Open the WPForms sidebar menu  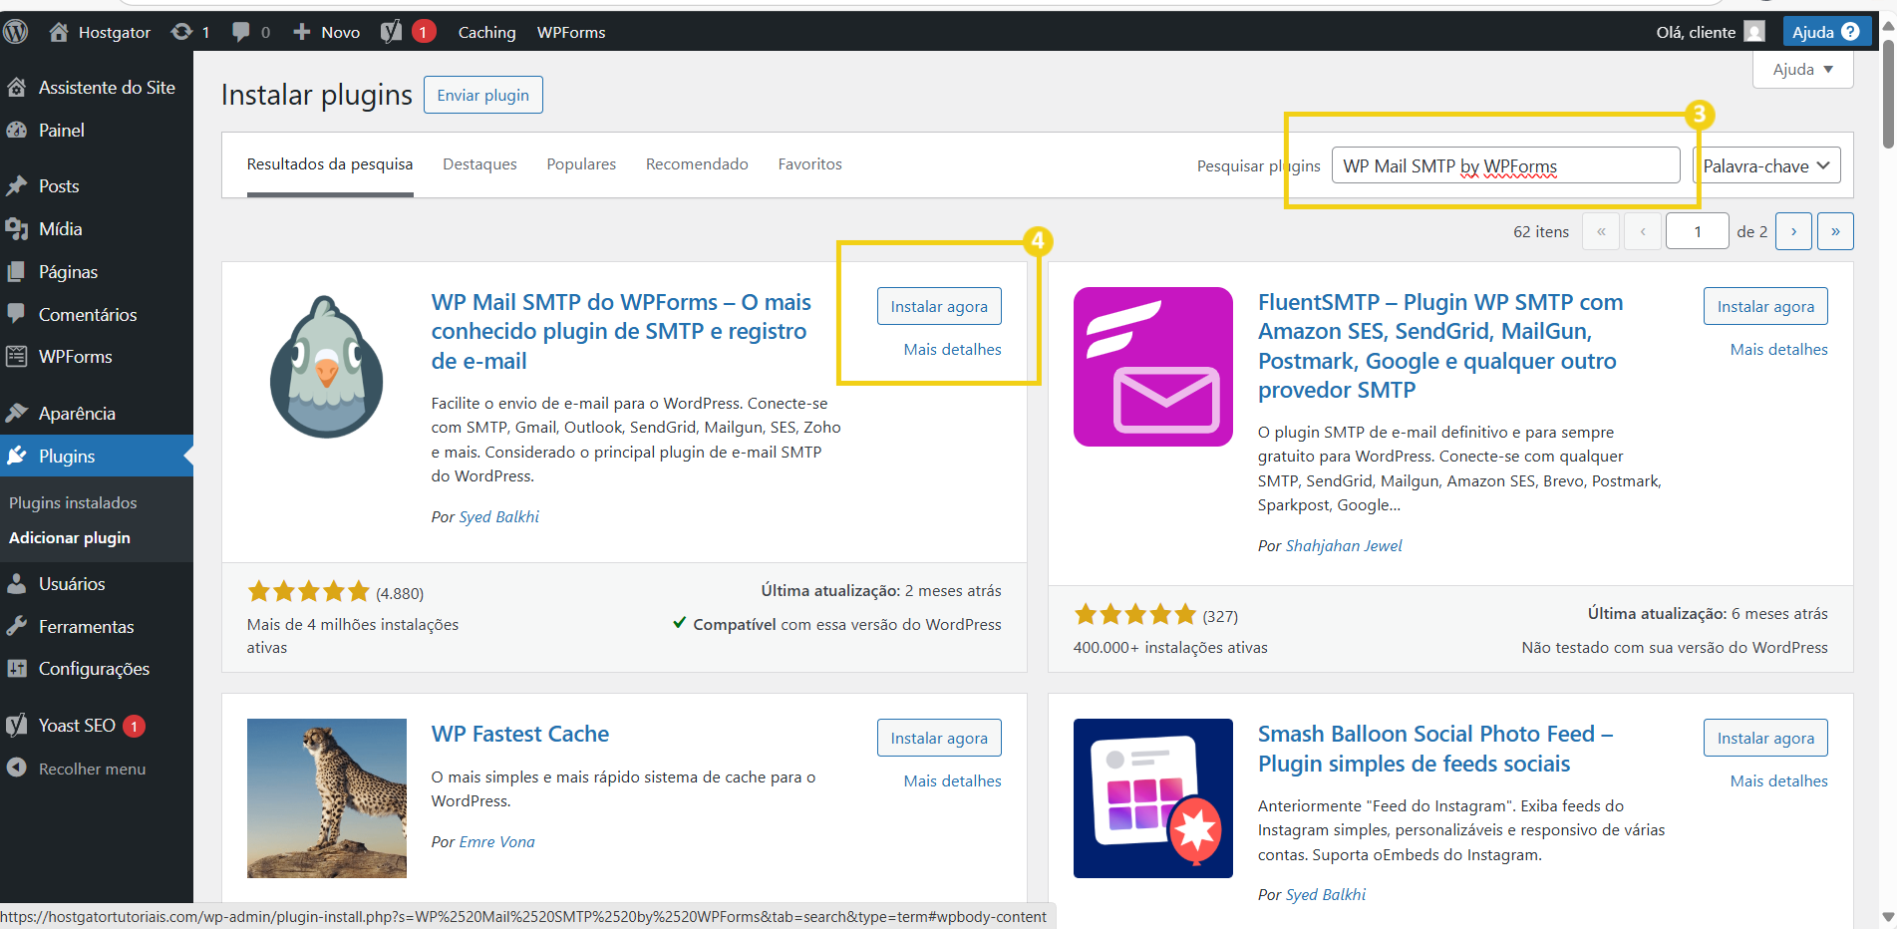click(97, 357)
